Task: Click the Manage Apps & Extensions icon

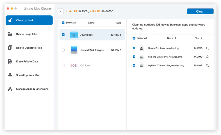Action: point(10,89)
